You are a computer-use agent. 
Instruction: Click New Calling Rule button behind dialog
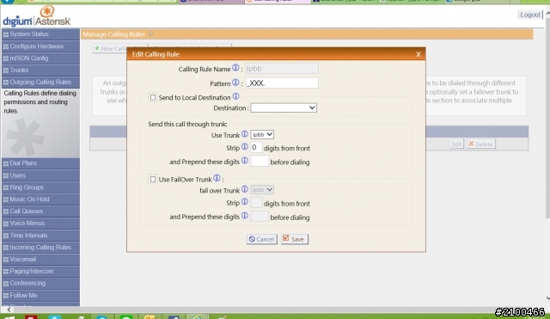pyautogui.click(x=120, y=48)
